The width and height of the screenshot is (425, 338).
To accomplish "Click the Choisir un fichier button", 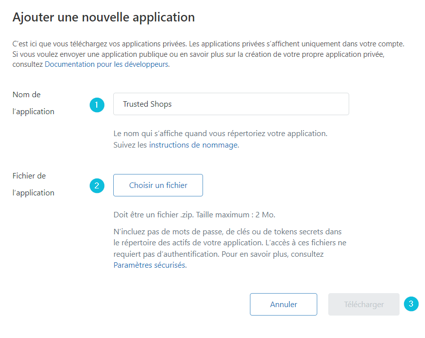I will (x=158, y=185).
